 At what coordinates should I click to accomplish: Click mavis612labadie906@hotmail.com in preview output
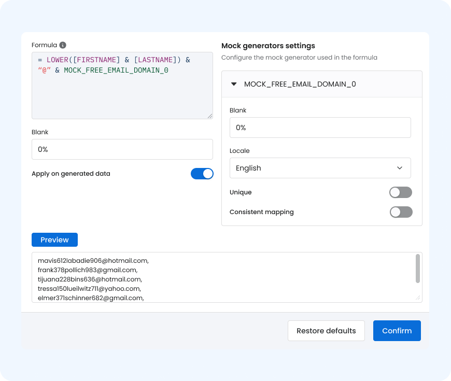point(93,261)
